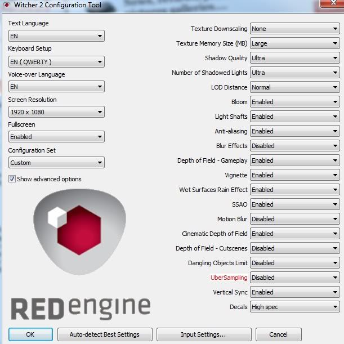Click the Witcher 2 title bar icon
The width and height of the screenshot is (344, 344).
point(7,5)
